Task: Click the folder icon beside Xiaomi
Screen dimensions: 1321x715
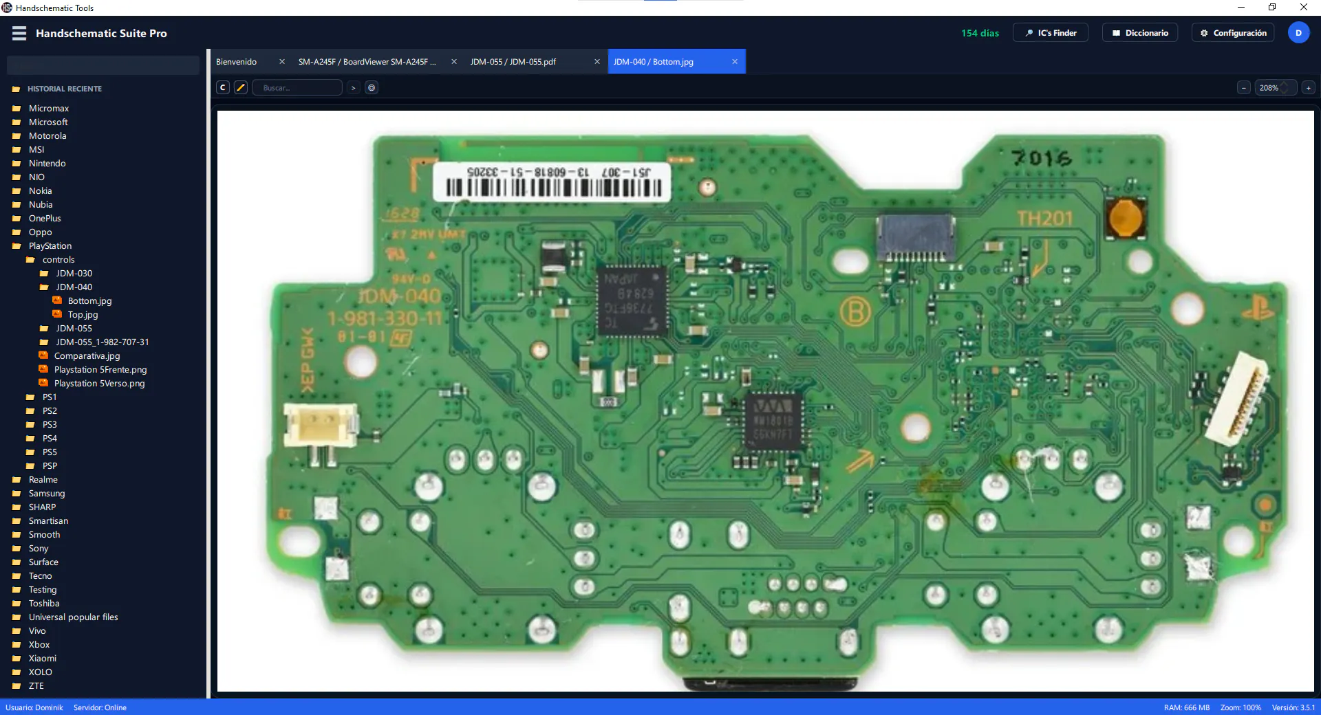Action: coord(17,659)
